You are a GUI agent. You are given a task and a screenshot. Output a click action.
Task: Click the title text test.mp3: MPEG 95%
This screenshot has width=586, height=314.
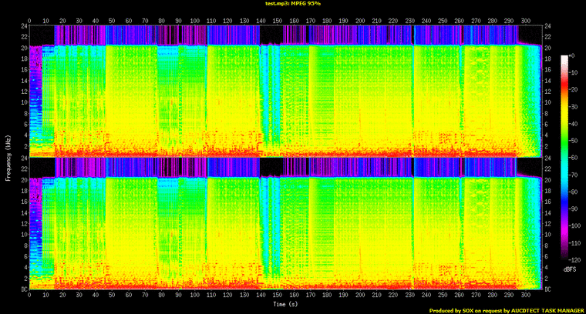(293, 5)
